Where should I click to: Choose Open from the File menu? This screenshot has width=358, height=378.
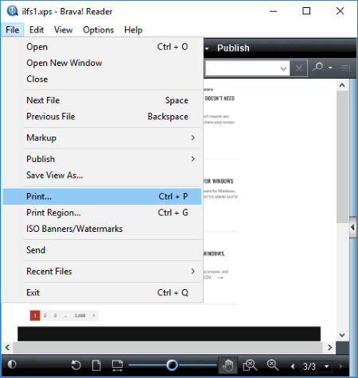coord(102,47)
